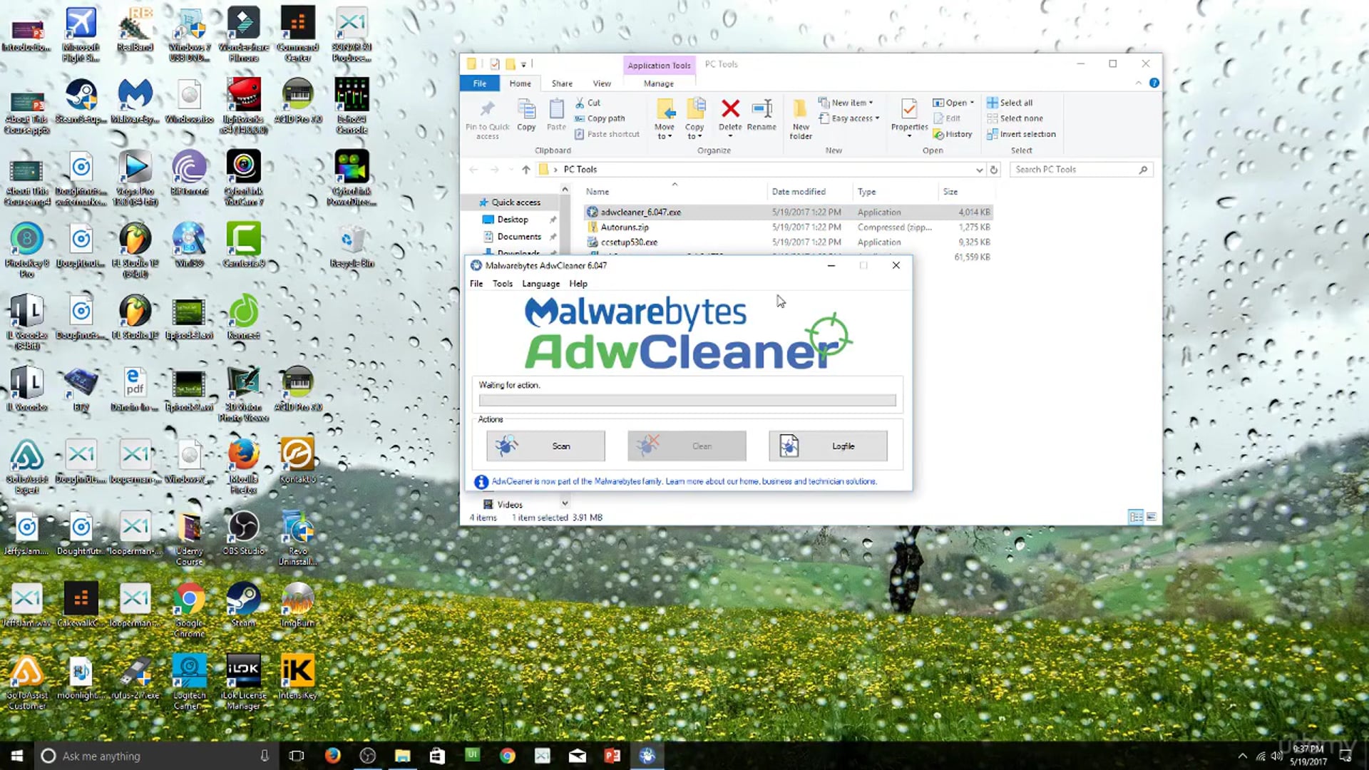This screenshot has height=770, width=1369.
Task: Click the AdwCleaner waiting progress bar
Action: click(x=687, y=400)
